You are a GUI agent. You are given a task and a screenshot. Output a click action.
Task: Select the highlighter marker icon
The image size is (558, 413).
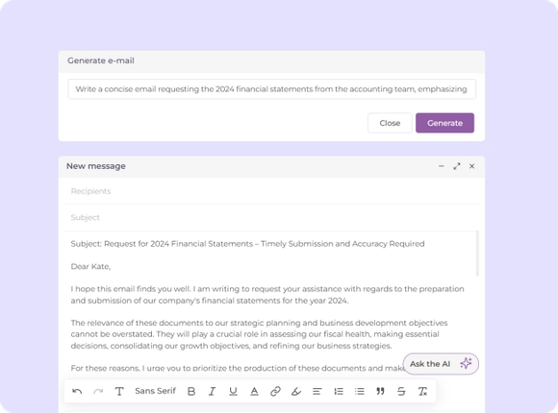tap(296, 391)
